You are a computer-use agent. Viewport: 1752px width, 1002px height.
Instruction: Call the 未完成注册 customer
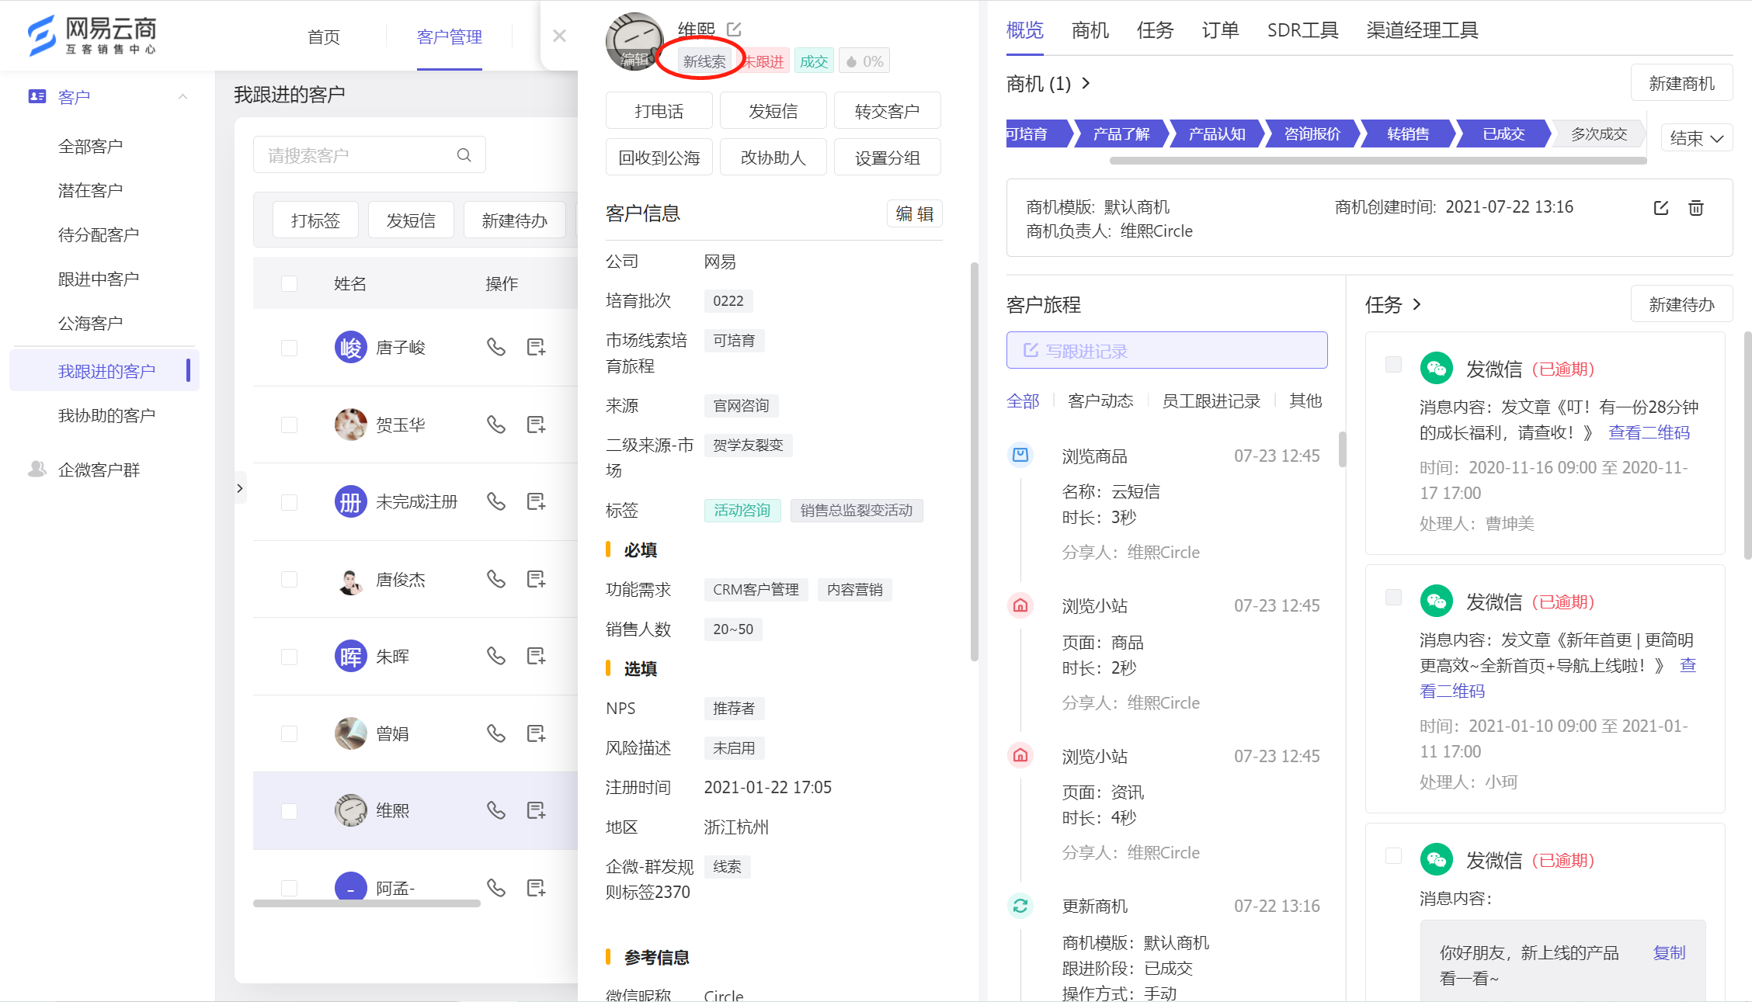point(495,501)
